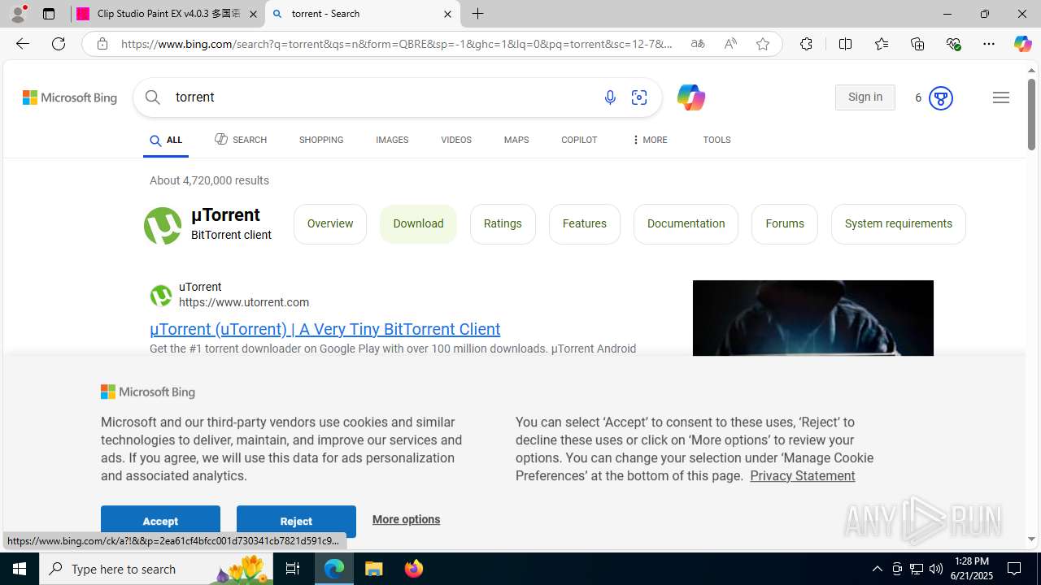The width and height of the screenshot is (1041, 585).
Task: Switch to the SHOPPING tab
Action: pyautogui.click(x=321, y=140)
